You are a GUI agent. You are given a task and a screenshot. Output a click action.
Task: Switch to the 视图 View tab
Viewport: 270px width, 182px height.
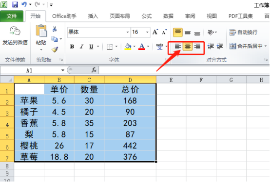pos(212,16)
